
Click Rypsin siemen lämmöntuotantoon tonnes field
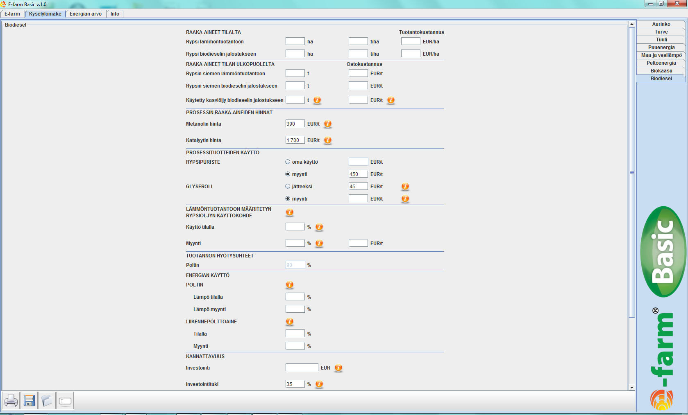[295, 73]
